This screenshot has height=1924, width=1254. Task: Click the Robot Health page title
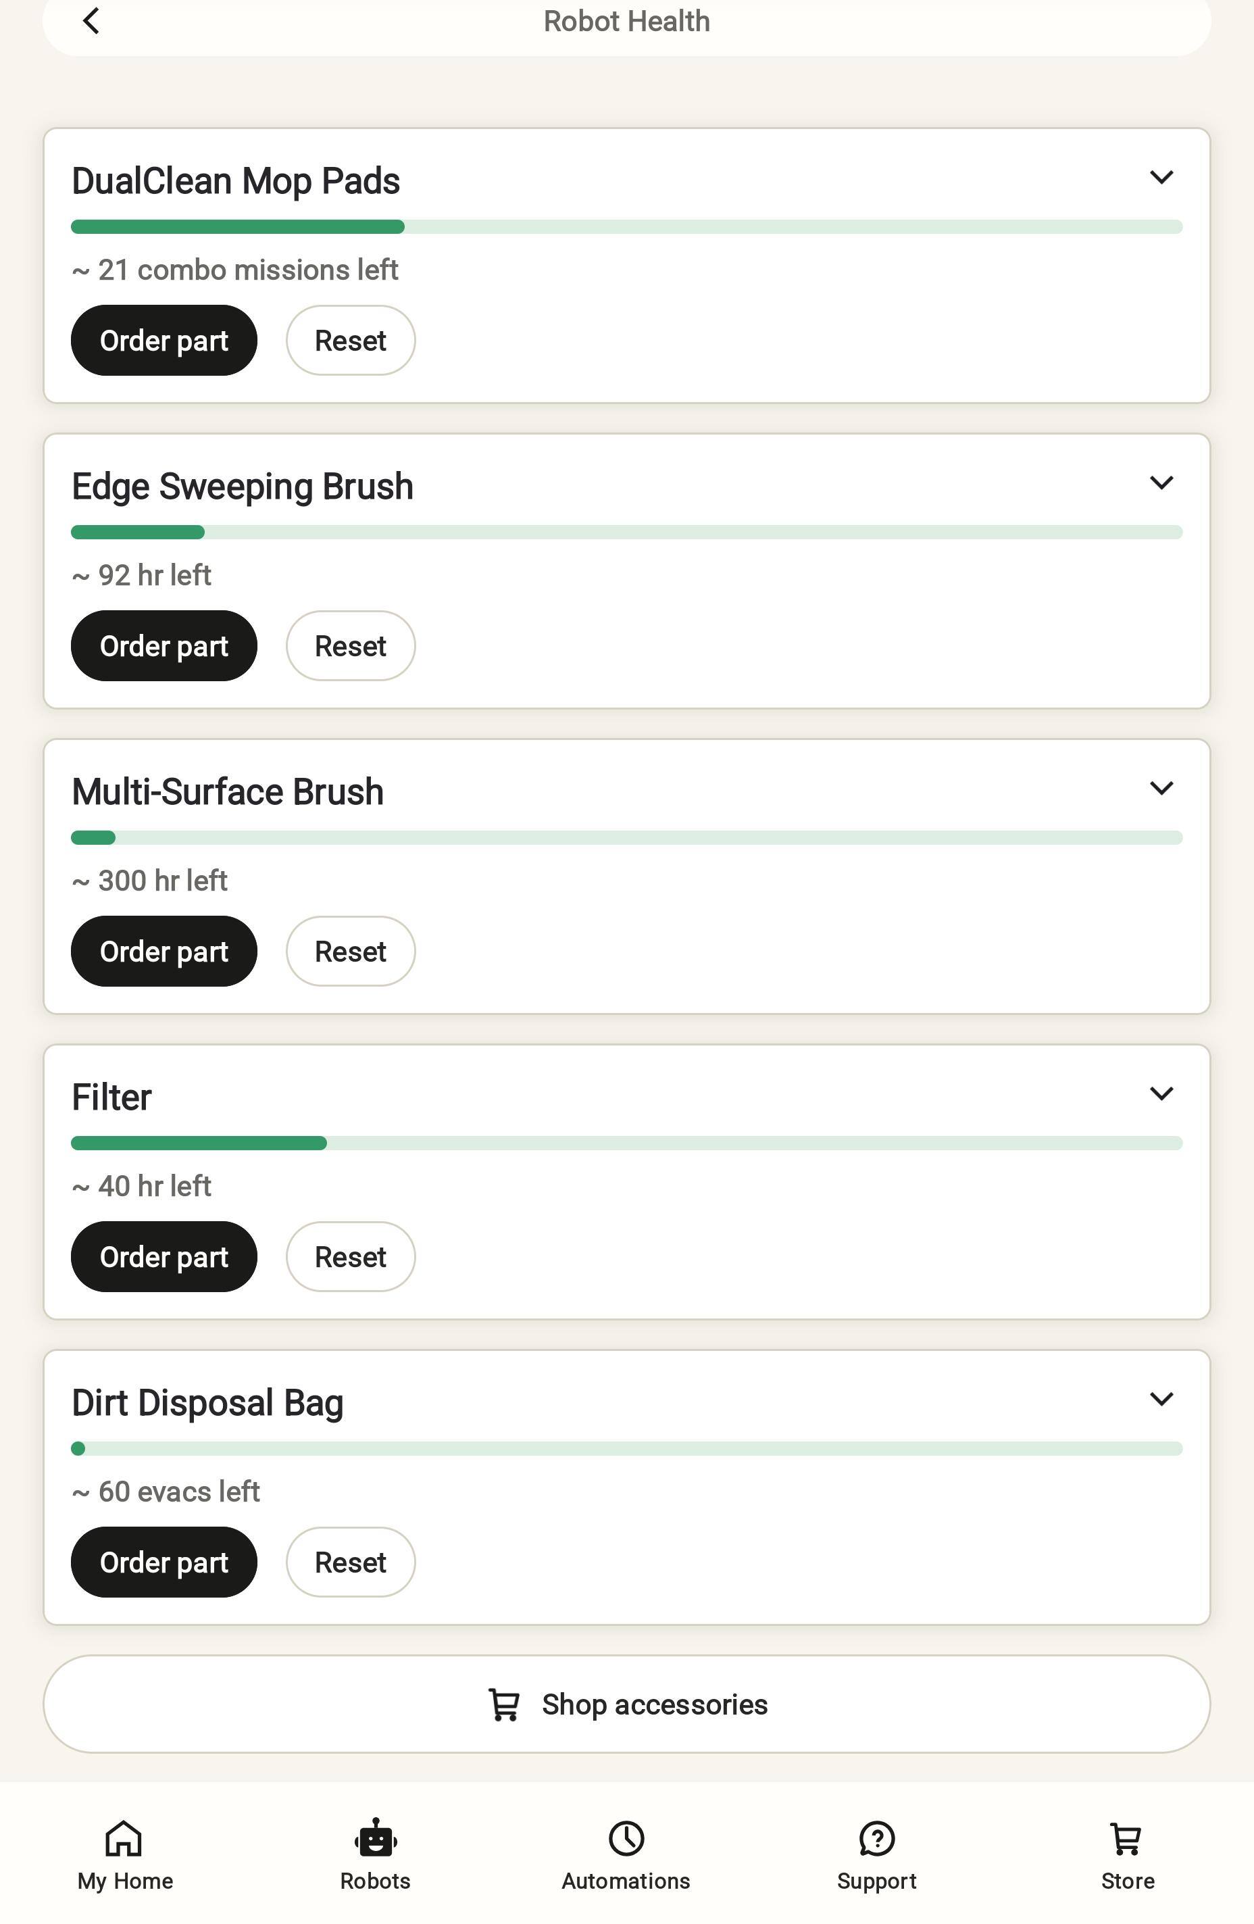pyautogui.click(x=626, y=21)
